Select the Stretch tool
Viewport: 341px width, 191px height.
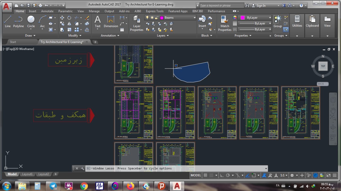click(x=62, y=30)
